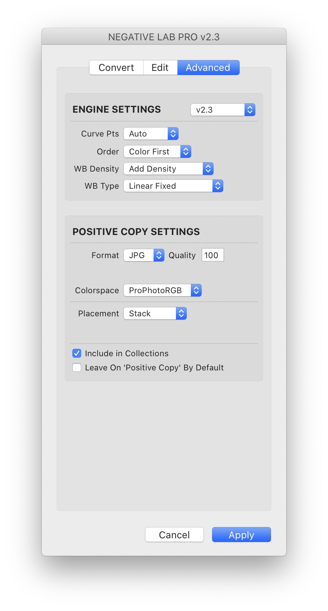Focus the Quality input field
Screen dimensions: 328x611
coord(213,255)
